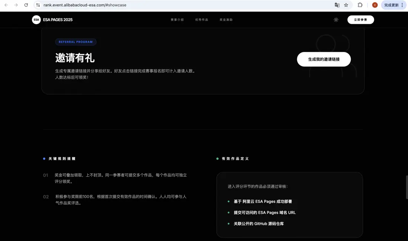Click the browser back arrow
Viewport: 408px width, 241px height.
6,5
